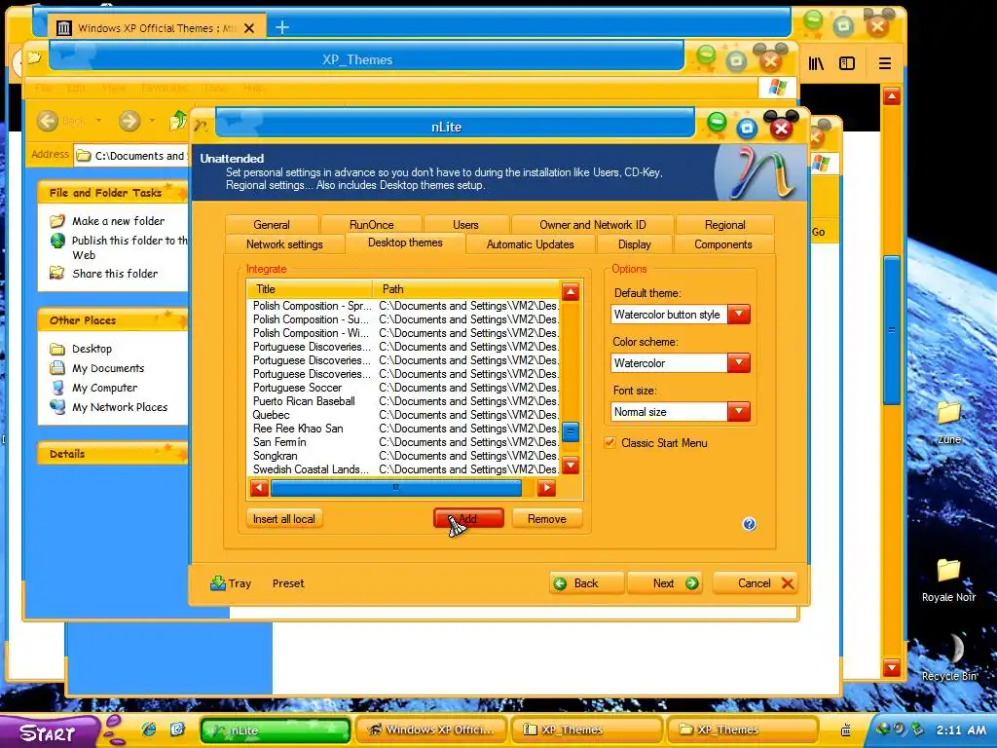Click the theme list scroll up arrow
The width and height of the screenshot is (997, 748).
point(571,292)
